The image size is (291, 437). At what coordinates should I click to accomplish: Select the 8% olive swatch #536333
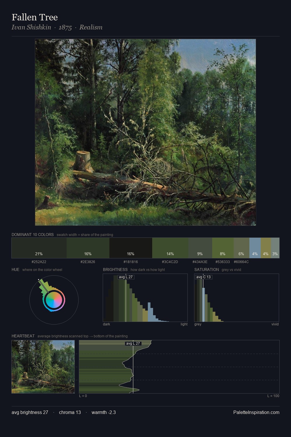point(223,248)
